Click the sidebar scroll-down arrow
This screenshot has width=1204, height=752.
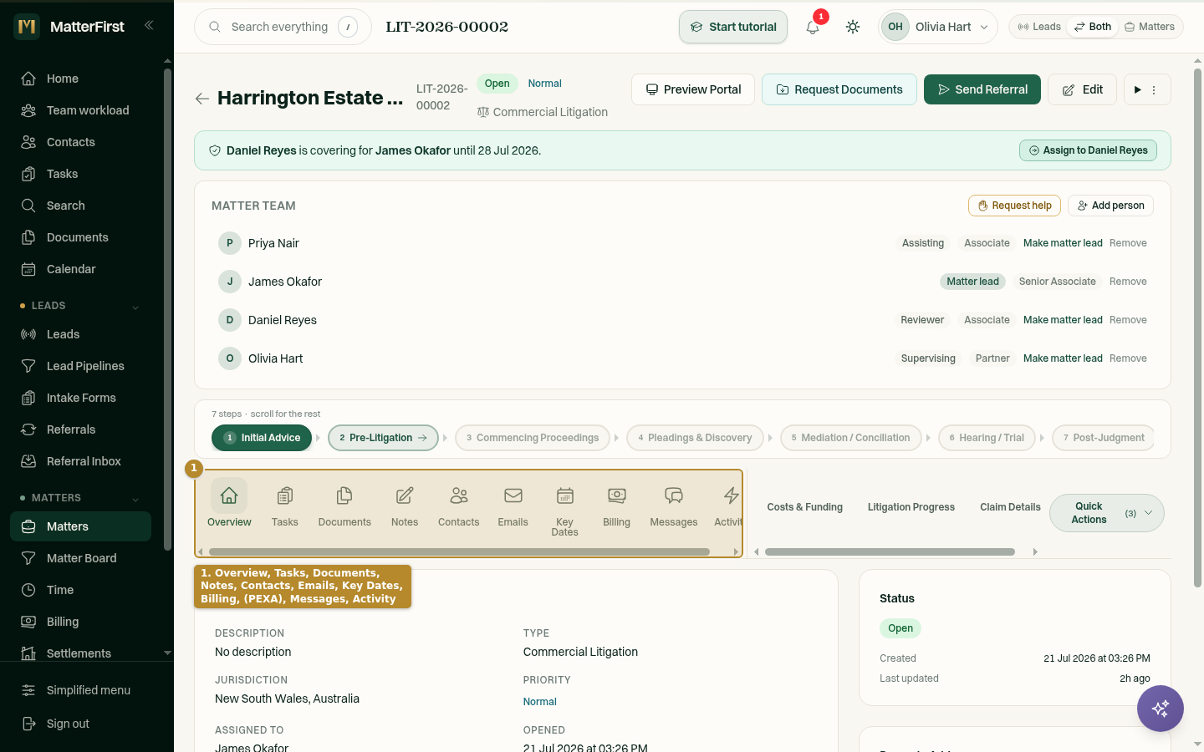[167, 653]
